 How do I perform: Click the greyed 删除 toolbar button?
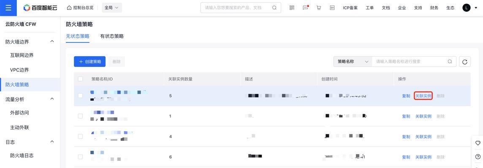[117, 62]
